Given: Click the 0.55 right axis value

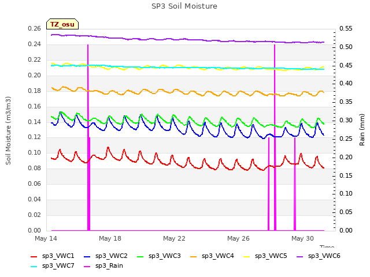Looking at the screenshot, I should 346,29.
